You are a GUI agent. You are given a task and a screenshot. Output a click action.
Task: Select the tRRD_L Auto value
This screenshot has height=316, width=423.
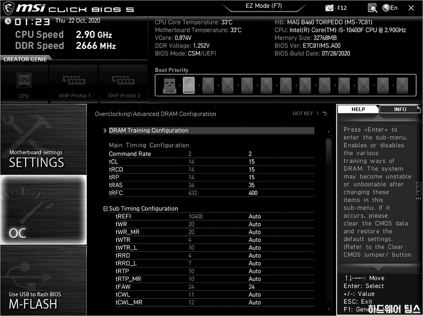coord(254,263)
